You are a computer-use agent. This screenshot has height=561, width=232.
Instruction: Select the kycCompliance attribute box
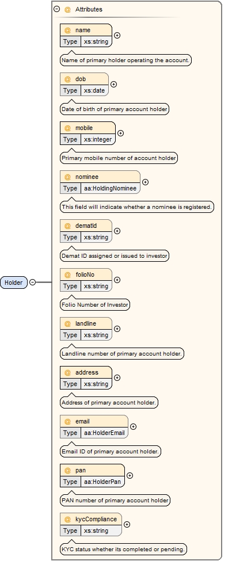[91, 525]
